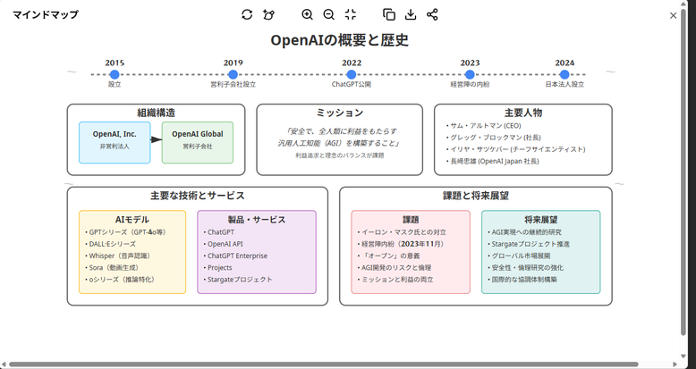Click the 課題と将来展望 heading
This screenshot has width=696, height=369.
click(x=476, y=196)
